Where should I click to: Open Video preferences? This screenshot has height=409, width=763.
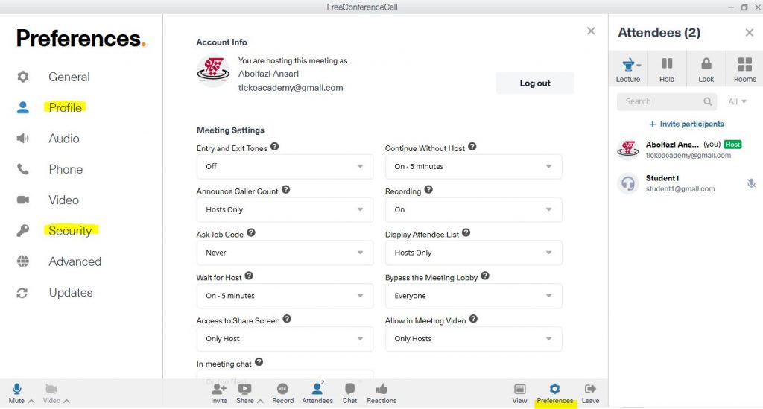(64, 200)
